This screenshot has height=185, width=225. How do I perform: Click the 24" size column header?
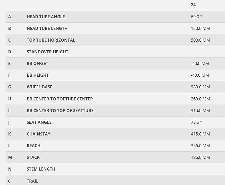pos(194,5)
